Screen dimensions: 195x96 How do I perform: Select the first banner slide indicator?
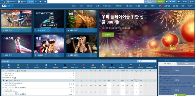coord(104,54)
